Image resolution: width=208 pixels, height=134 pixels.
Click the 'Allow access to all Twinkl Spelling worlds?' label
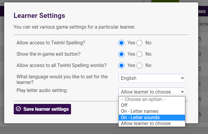click(61, 66)
